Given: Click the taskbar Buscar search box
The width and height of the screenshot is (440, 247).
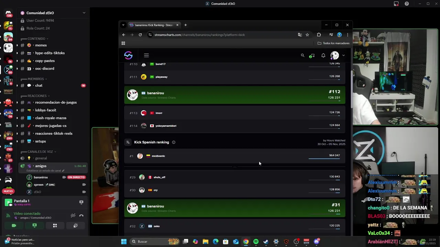Looking at the screenshot, I should (x=155, y=242).
